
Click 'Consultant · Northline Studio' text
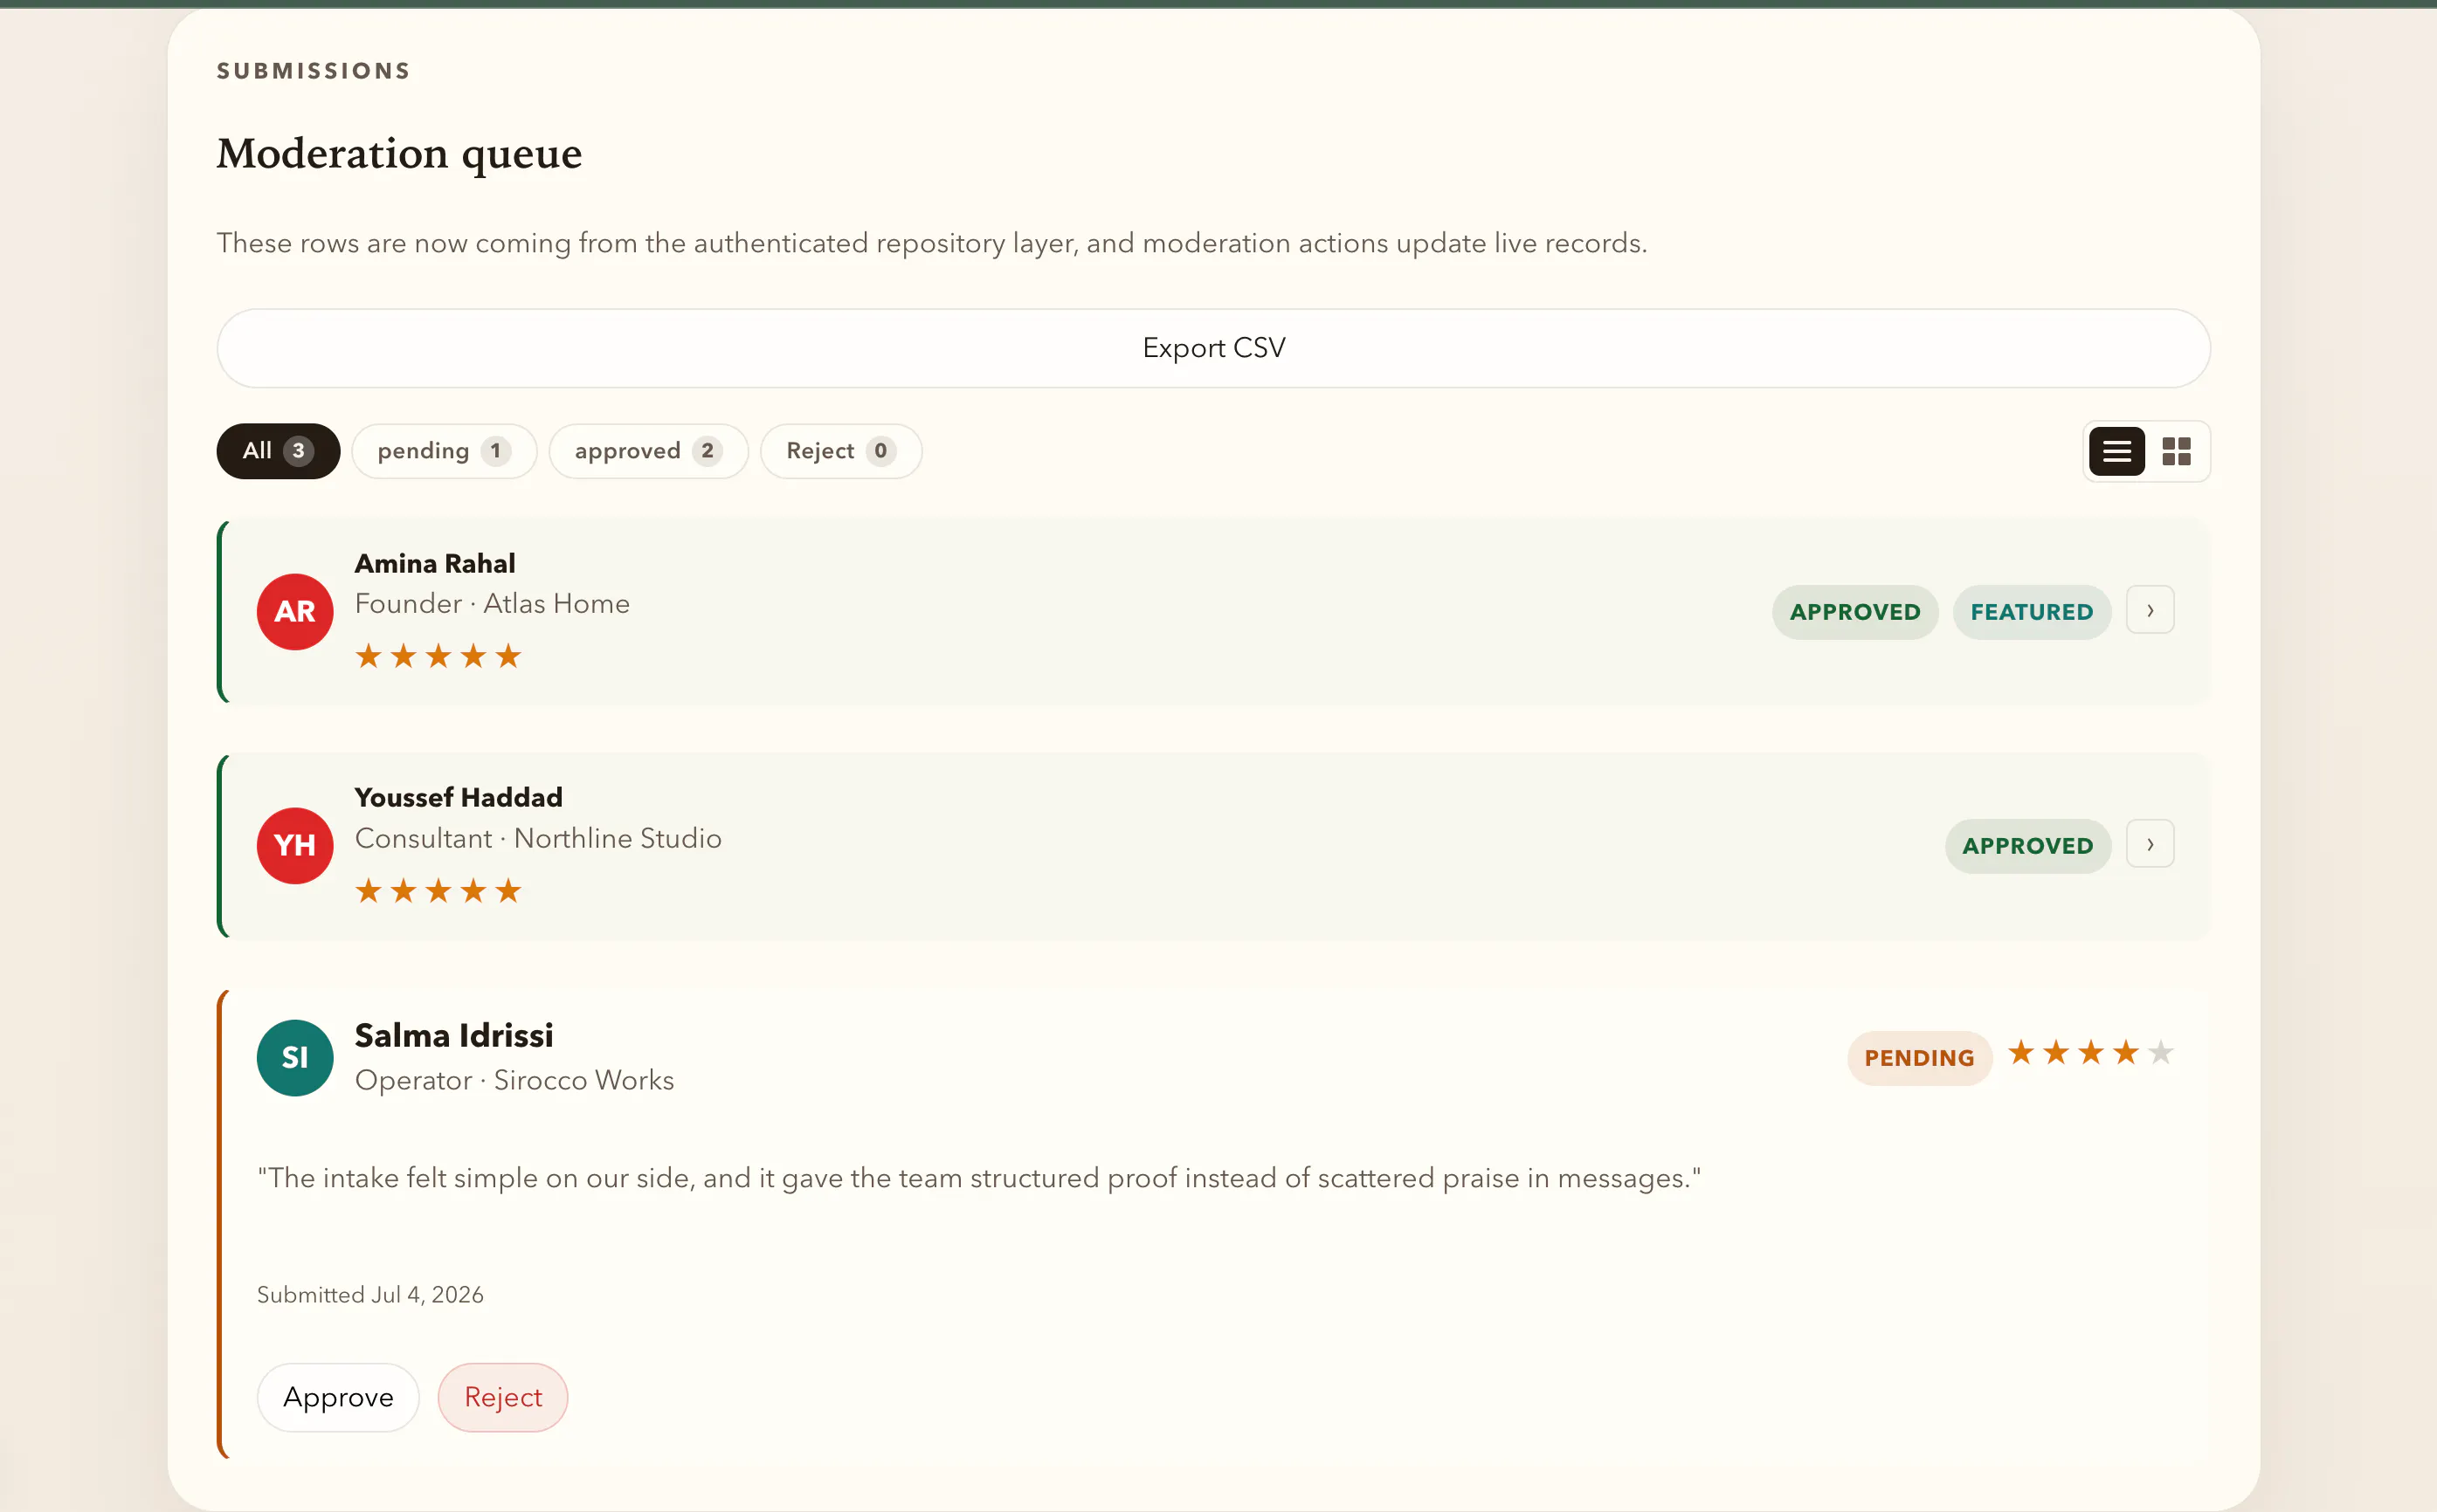coord(538,838)
